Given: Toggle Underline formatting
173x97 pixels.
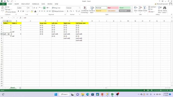Looking at the screenshot, I should [x=23, y=11].
